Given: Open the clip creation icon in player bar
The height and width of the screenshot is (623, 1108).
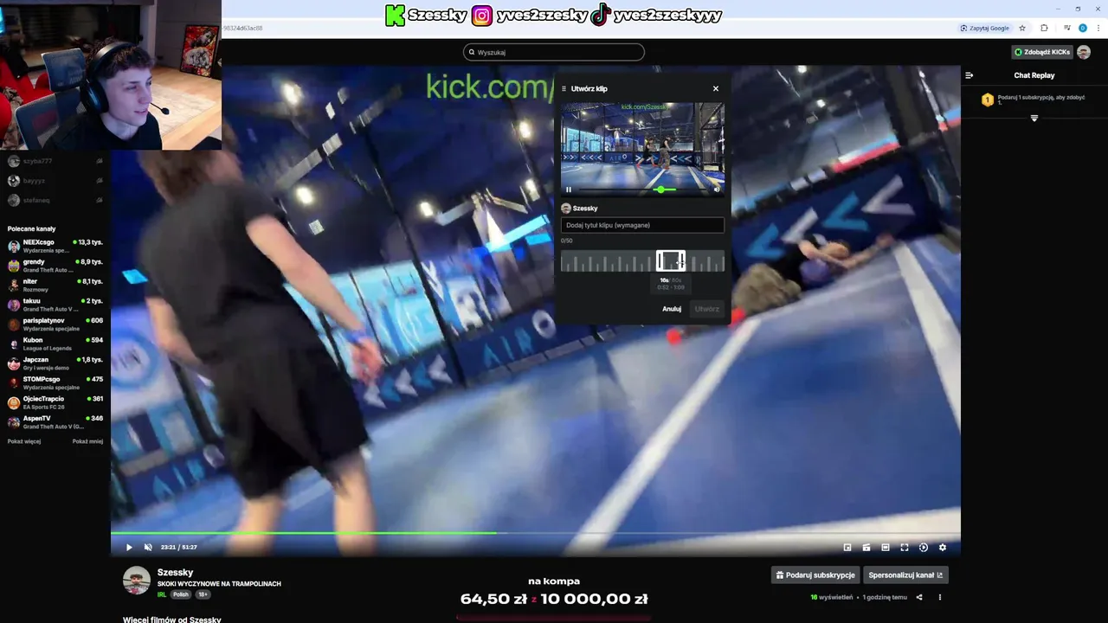Looking at the screenshot, I should pos(866,547).
